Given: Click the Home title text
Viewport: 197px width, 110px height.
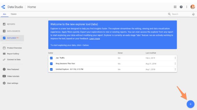Looking at the screenshot, I should (x=32, y=7).
